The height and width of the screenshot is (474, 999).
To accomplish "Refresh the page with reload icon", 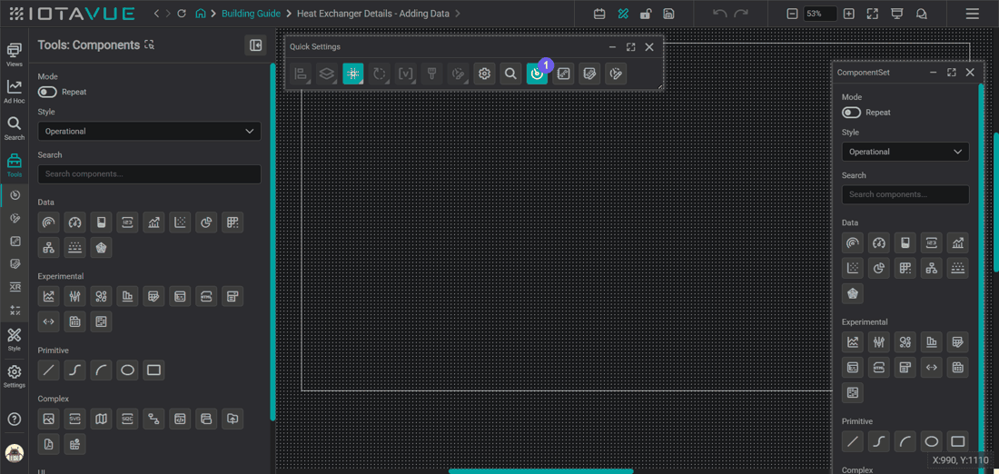I will (x=183, y=14).
